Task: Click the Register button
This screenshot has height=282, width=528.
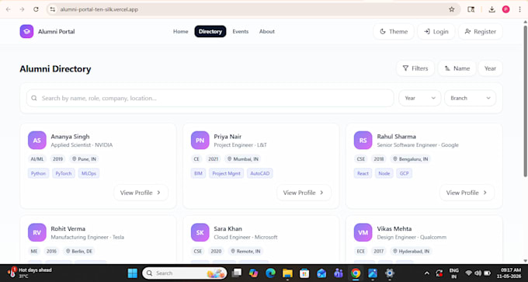Action: click(480, 31)
